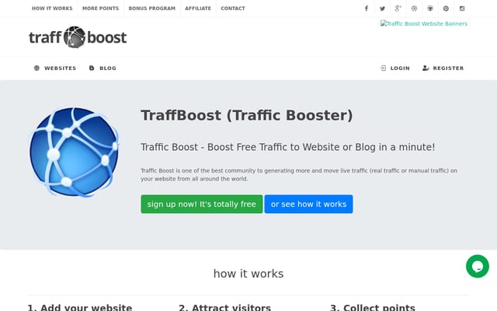
Task: Click the 'best community' description paragraph
Action: coord(299,174)
